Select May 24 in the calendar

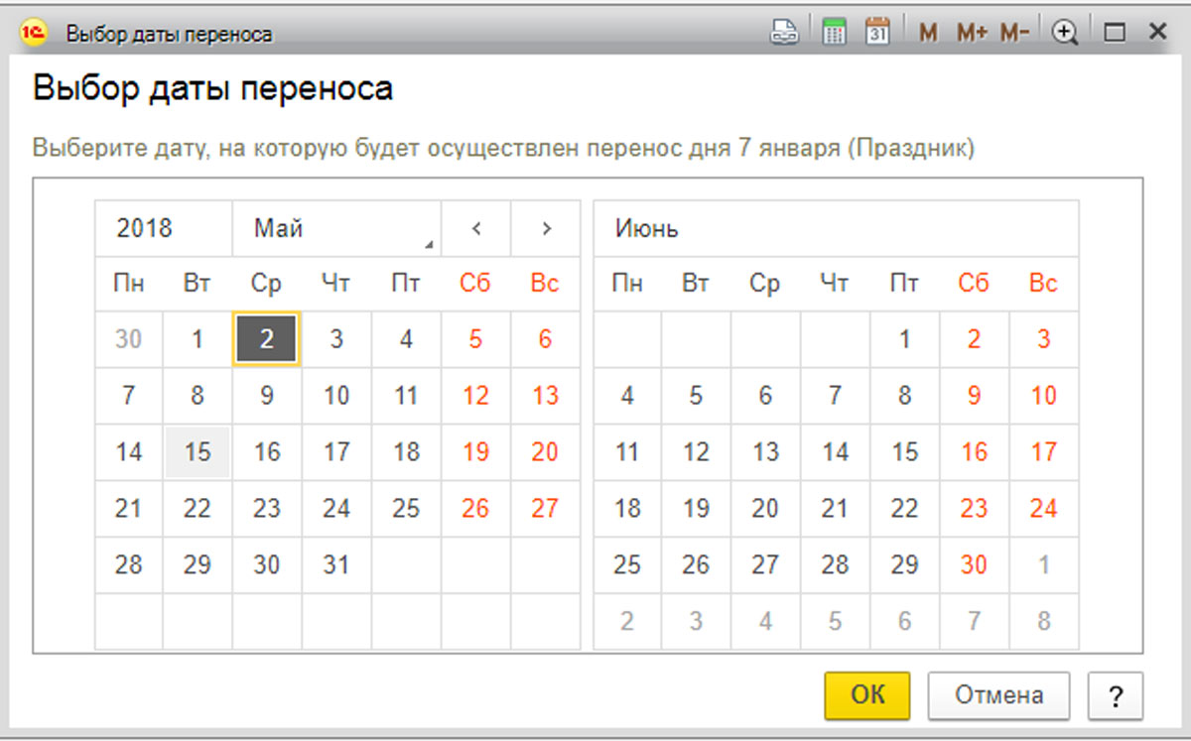(x=336, y=509)
